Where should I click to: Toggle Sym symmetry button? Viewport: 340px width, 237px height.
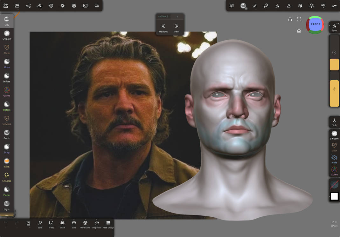[x=334, y=27]
